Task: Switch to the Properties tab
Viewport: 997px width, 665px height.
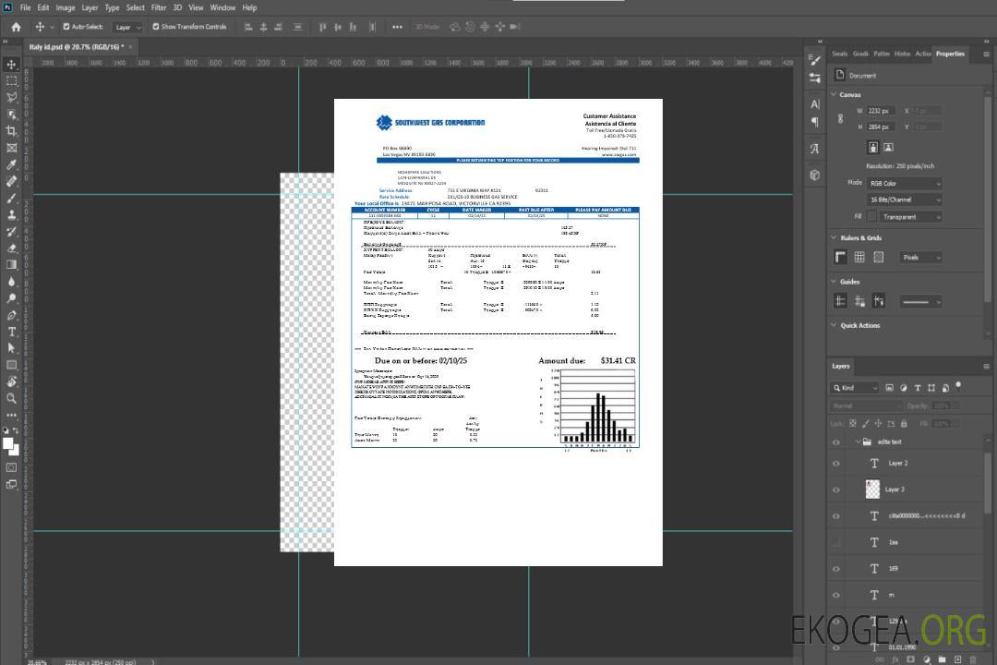Action: coord(950,54)
